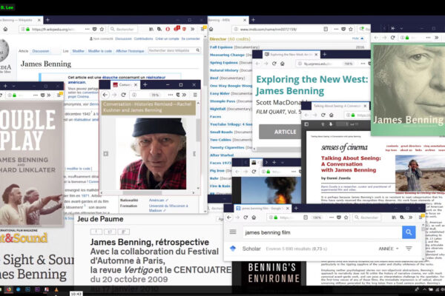Click the james benning film search box
The width and height of the screenshot is (445, 296).
[322, 232]
